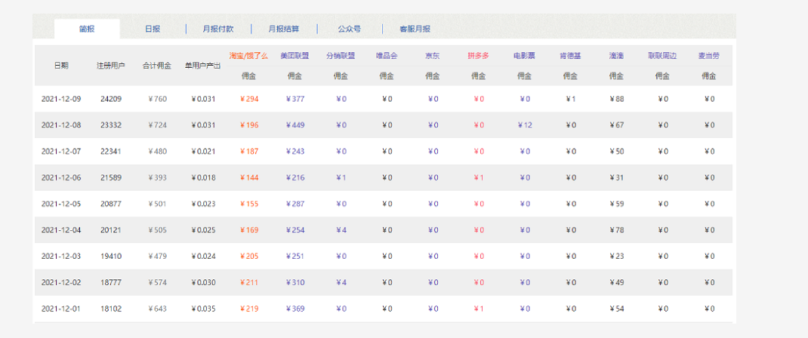The height and width of the screenshot is (338, 808).
Task: Click registered users value 18102
Action: click(x=111, y=309)
